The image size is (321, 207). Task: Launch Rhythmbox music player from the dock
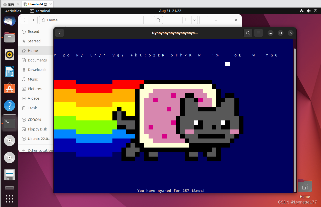pos(9,54)
